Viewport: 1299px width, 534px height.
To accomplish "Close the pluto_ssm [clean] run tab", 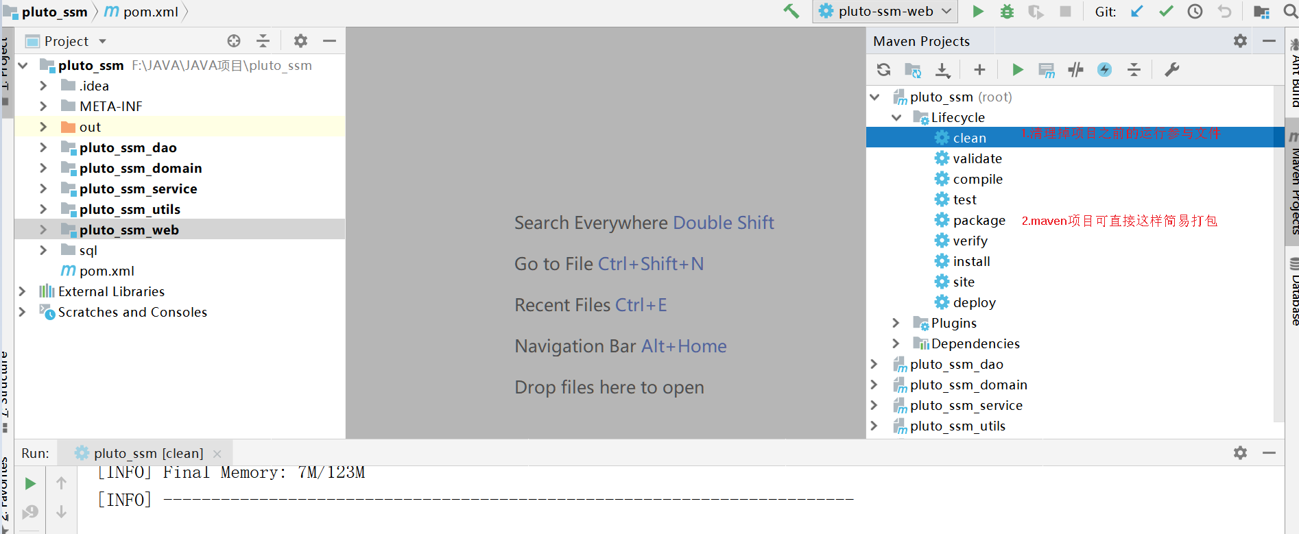I will (x=217, y=454).
